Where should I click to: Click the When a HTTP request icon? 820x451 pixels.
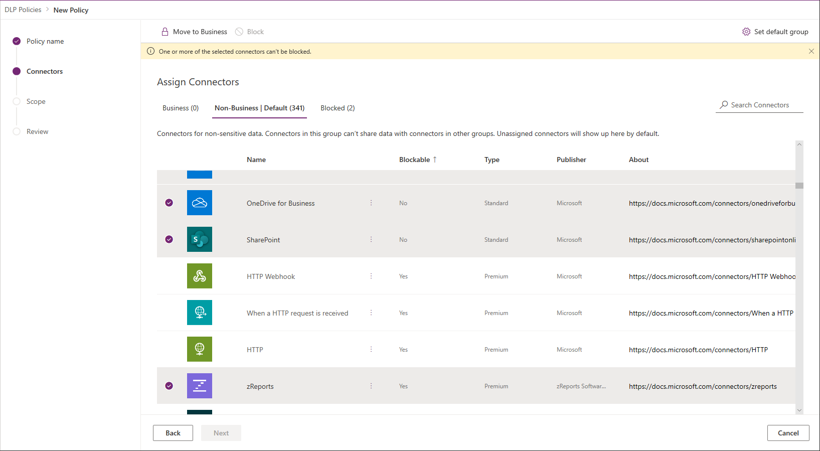(x=200, y=313)
